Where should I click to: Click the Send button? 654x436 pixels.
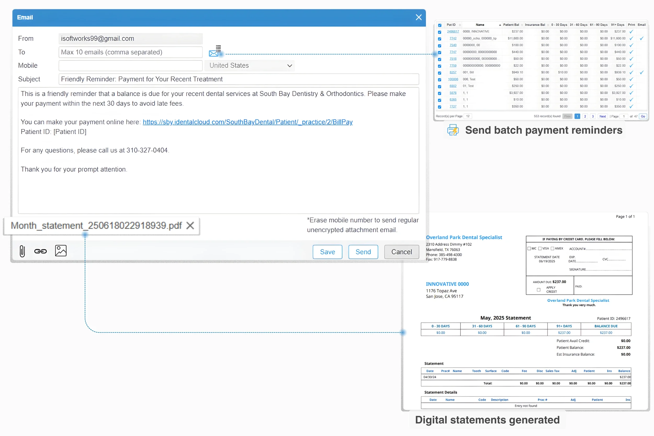point(363,252)
